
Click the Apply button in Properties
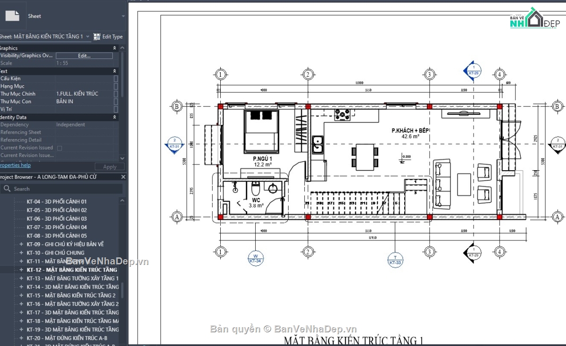pos(109,167)
